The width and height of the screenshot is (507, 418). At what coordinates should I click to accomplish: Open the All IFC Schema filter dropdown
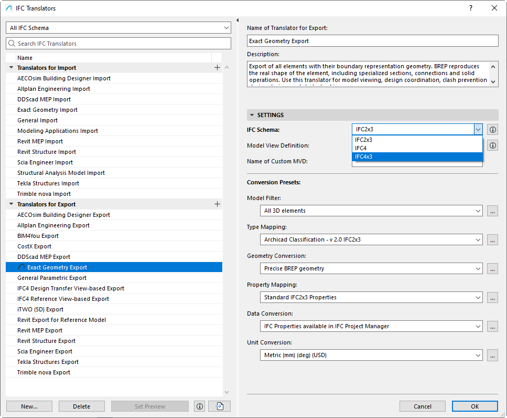(x=118, y=28)
